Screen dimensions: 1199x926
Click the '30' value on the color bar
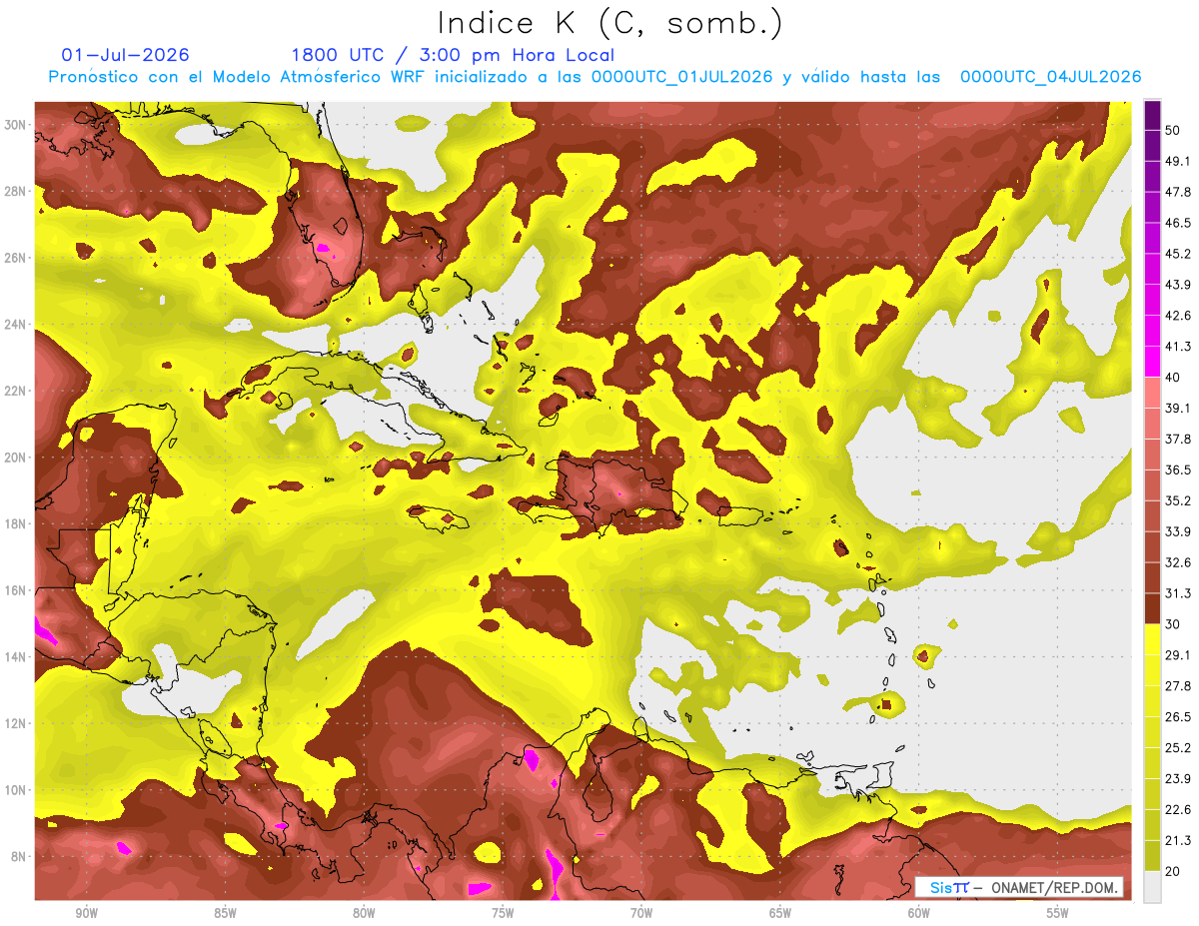[1173, 624]
